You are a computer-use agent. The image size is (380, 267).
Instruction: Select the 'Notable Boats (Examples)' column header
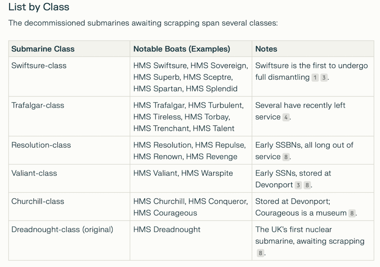point(181,49)
